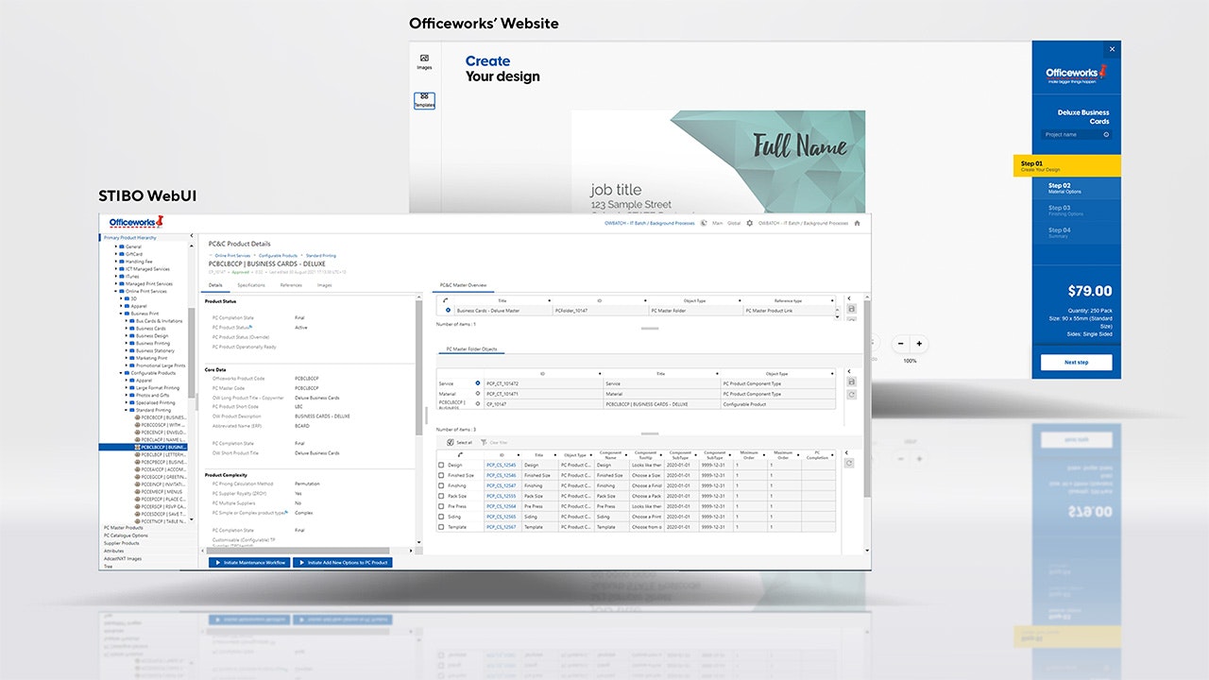This screenshot has width=1209, height=680.
Task: Tick the Template row checkbox
Action: click(x=441, y=527)
